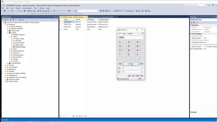The image size is (218, 122).
Task: Open the Tools menu
Action: [x=35, y=8]
